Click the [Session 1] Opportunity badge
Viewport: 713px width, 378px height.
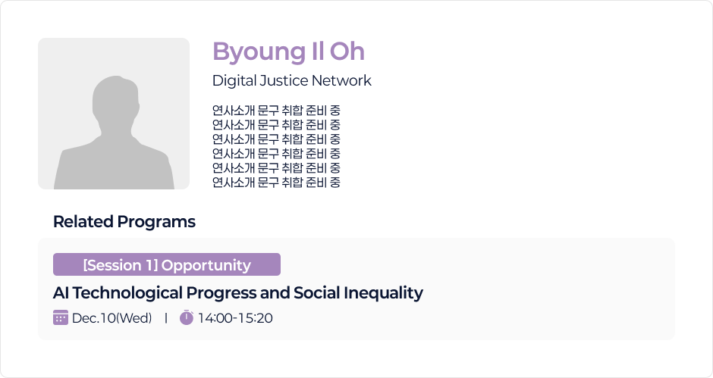pos(167,264)
